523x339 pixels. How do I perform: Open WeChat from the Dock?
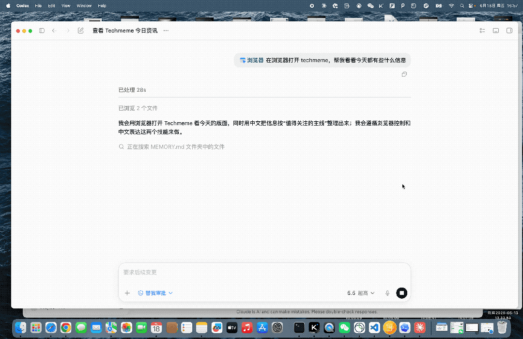pyautogui.click(x=345, y=328)
